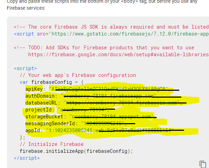Click the 'TODO: Add SDKs' comment line
The width and height of the screenshot is (209, 168).
tap(104, 48)
